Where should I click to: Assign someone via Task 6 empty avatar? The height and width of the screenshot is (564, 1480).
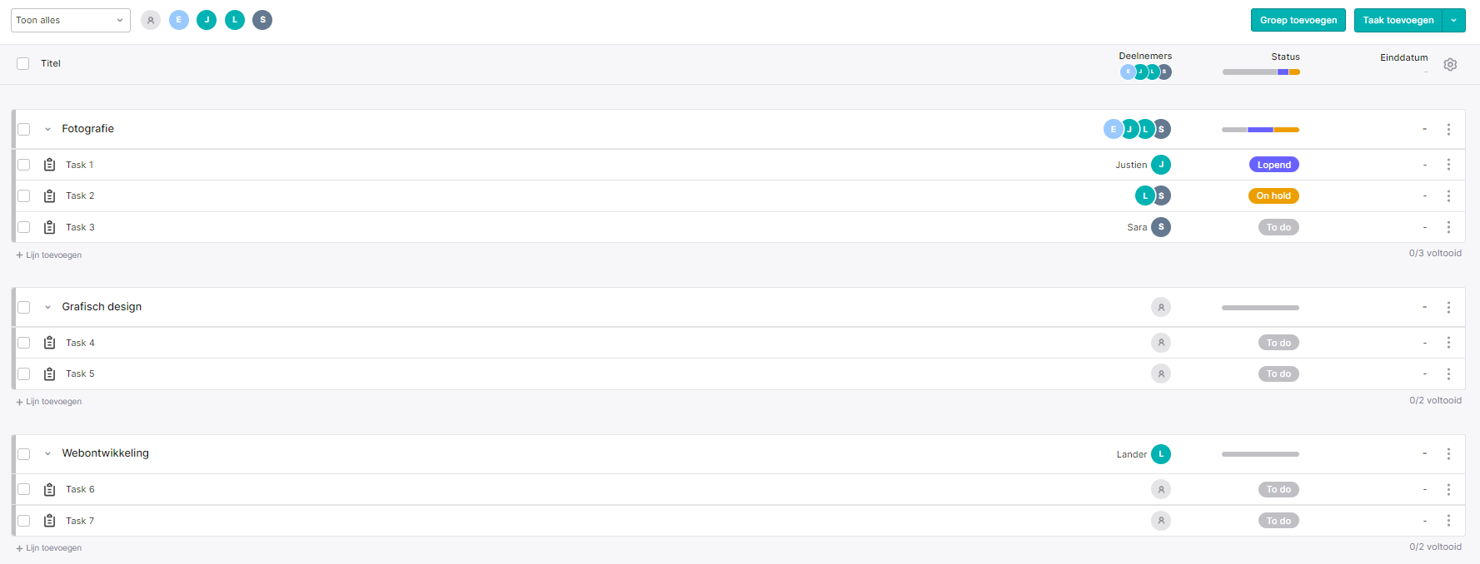(x=1161, y=490)
